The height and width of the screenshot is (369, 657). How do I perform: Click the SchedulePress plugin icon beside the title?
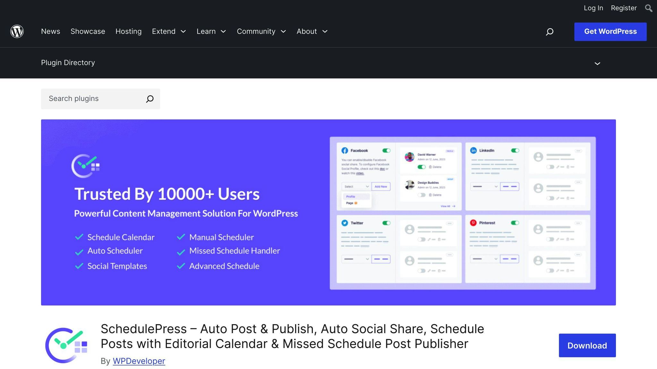coord(67,345)
